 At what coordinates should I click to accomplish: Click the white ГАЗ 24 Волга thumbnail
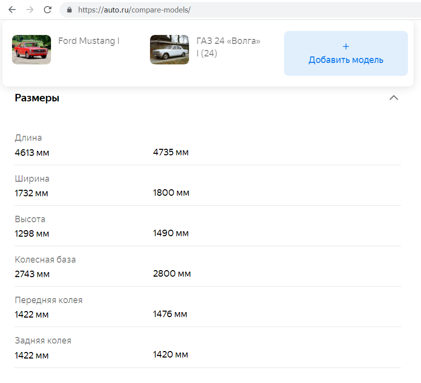[169, 49]
